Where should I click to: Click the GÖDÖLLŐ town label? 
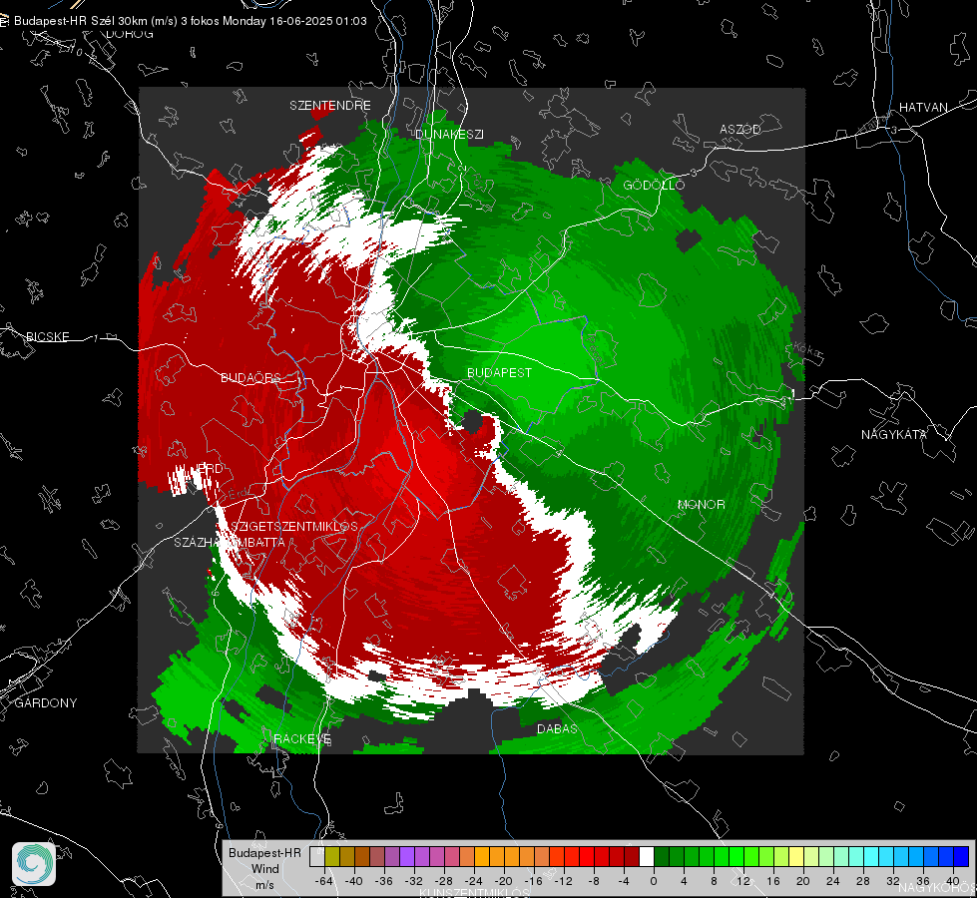tap(654, 185)
